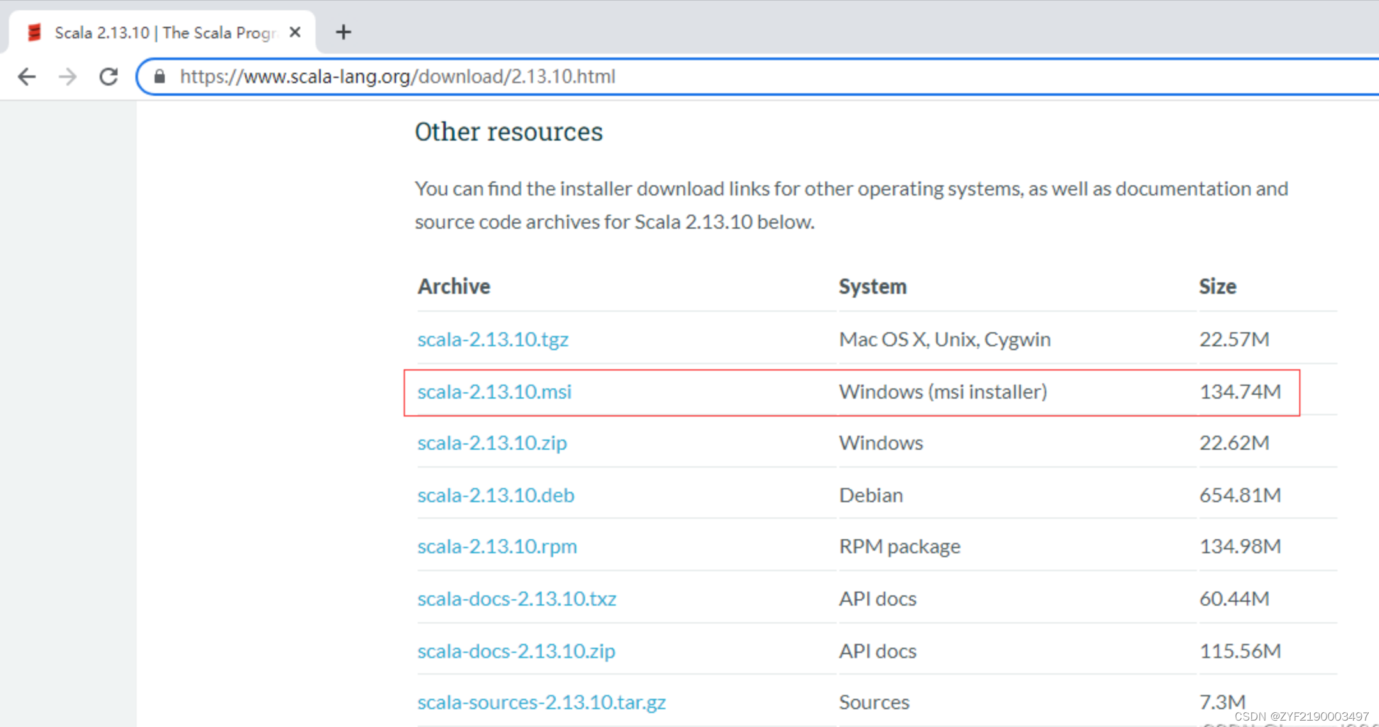Click the browser back arrow
The width and height of the screenshot is (1379, 727).
pos(27,77)
